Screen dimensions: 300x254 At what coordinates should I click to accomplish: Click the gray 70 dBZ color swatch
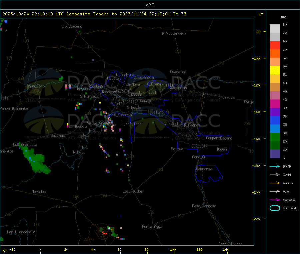pos(275,37)
